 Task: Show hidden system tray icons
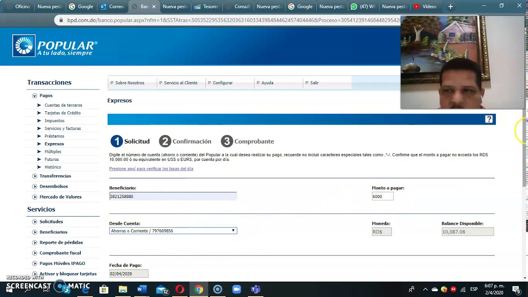pyautogui.click(x=425, y=289)
